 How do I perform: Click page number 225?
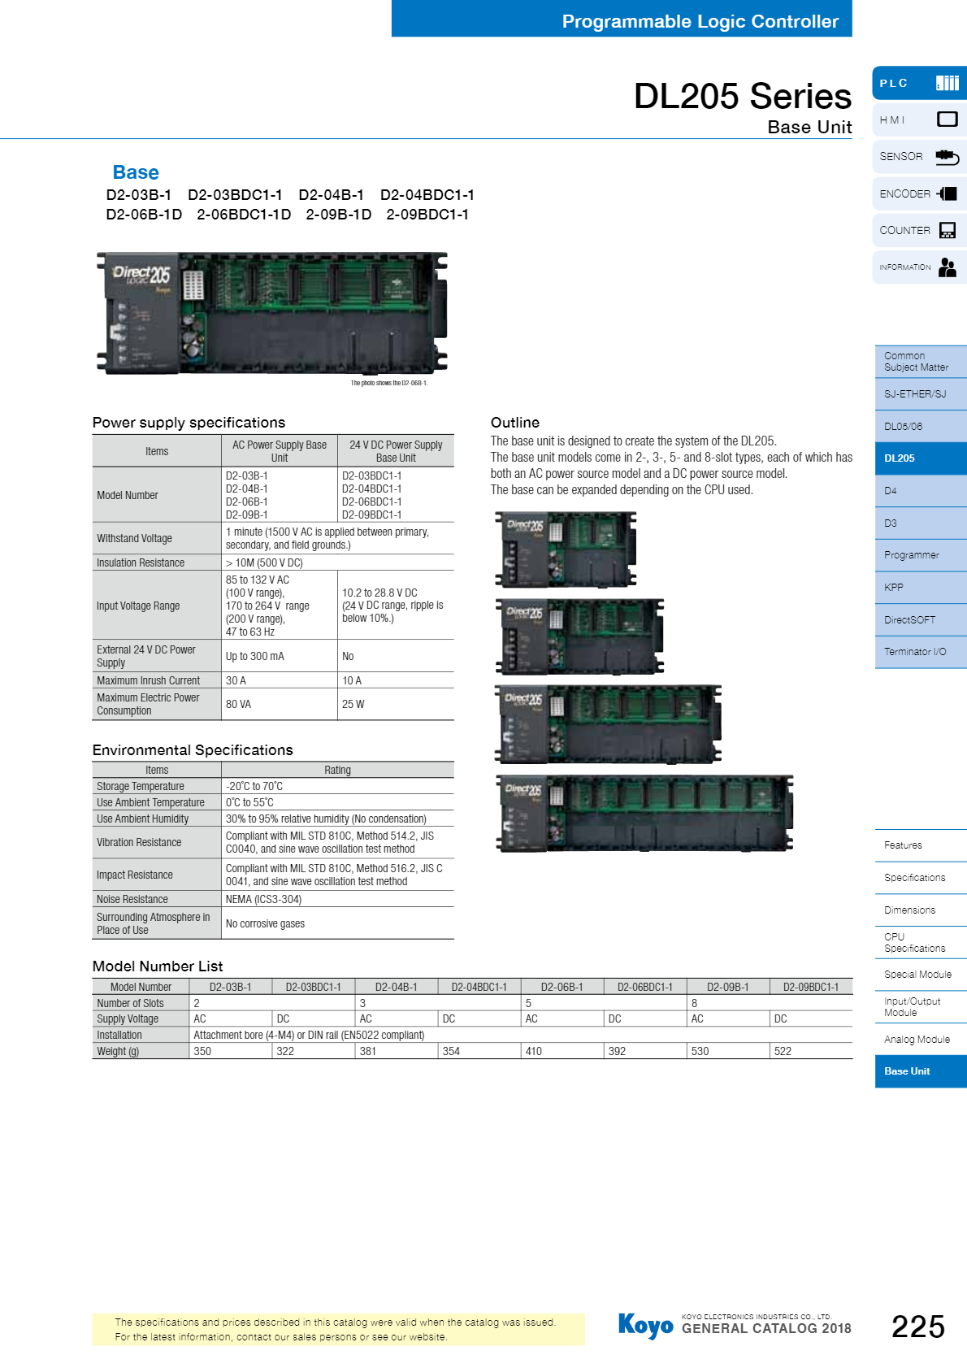(x=918, y=1327)
